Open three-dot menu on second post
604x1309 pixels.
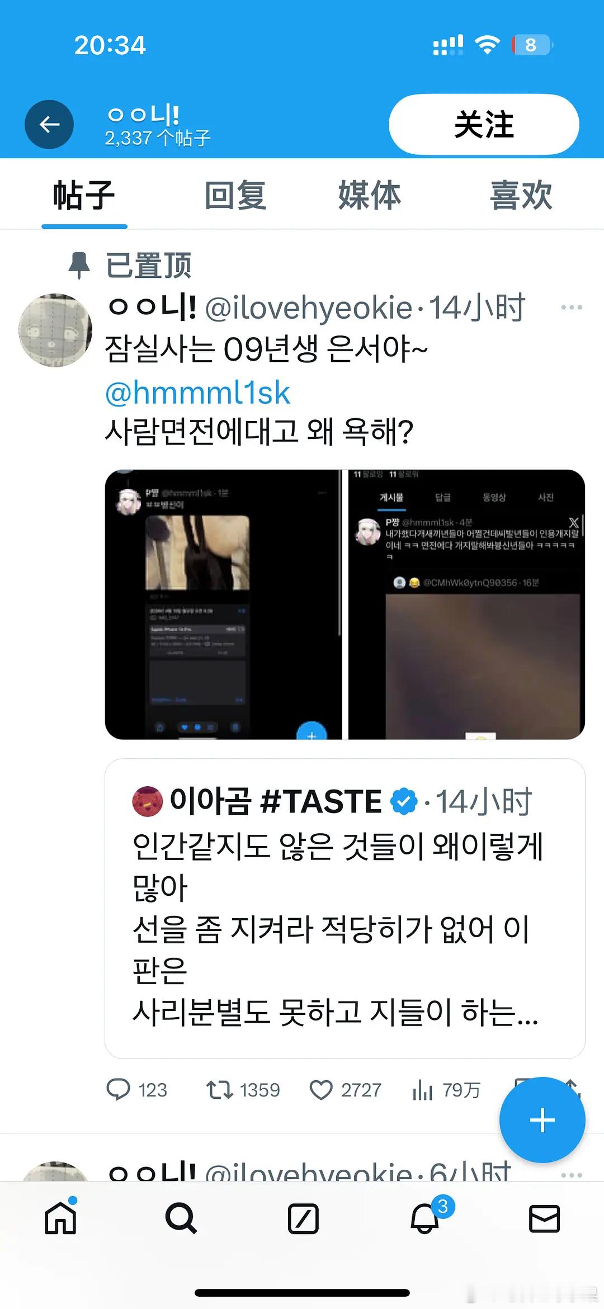click(x=572, y=1175)
